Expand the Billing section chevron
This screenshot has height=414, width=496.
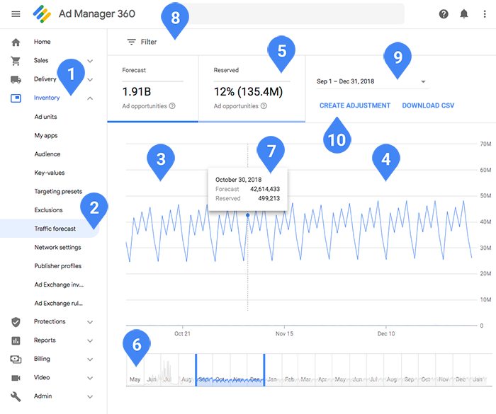90,360
